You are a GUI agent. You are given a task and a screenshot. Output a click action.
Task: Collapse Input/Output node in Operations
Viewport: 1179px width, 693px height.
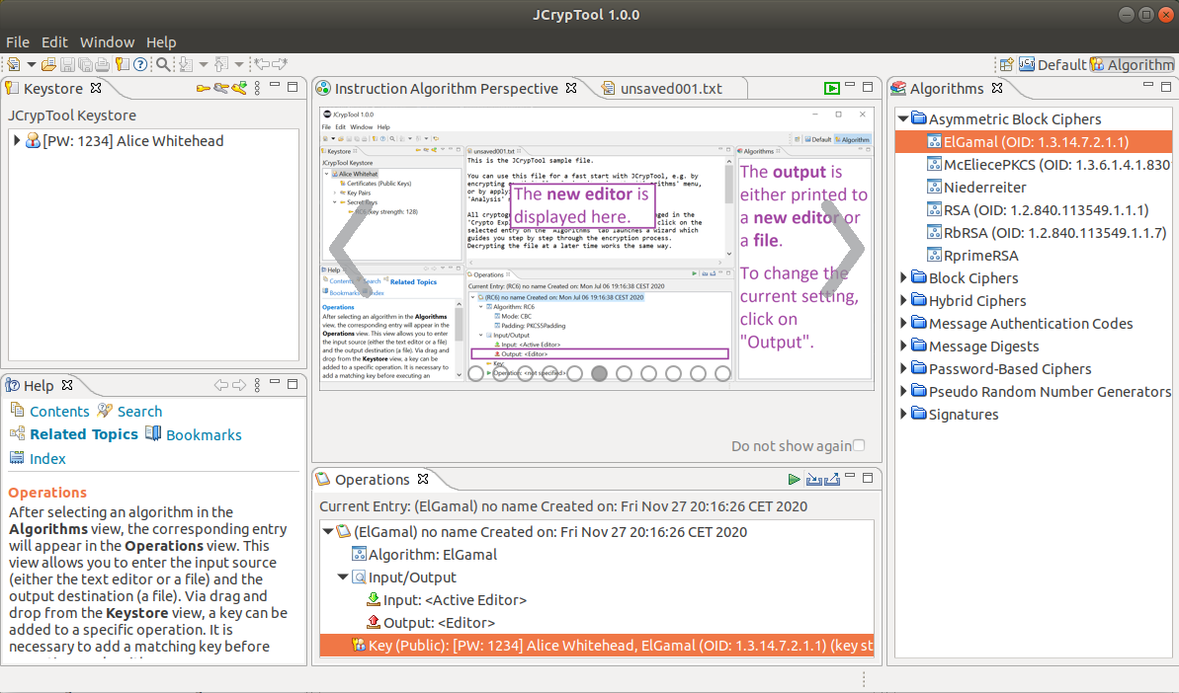click(343, 577)
